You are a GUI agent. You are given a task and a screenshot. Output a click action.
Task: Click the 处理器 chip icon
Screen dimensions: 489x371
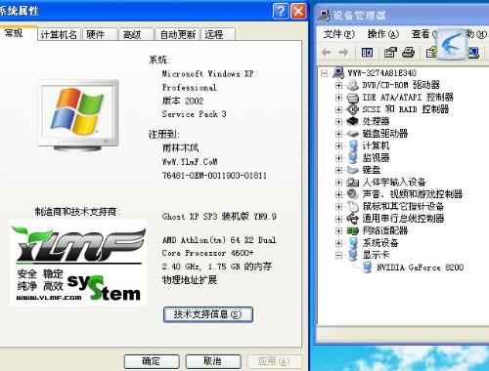pyautogui.click(x=352, y=121)
